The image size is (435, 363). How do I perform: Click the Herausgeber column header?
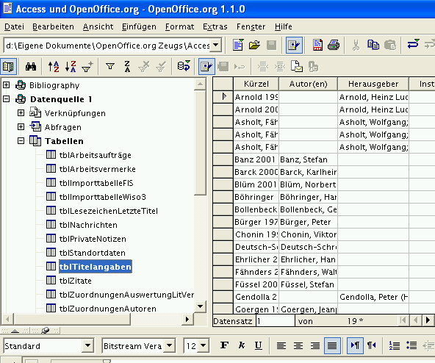point(373,84)
